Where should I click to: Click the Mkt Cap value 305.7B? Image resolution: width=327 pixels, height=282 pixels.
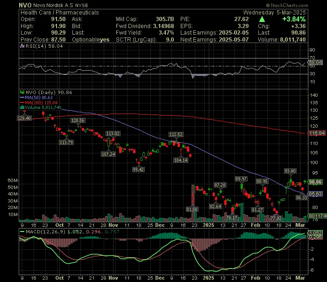(165, 19)
